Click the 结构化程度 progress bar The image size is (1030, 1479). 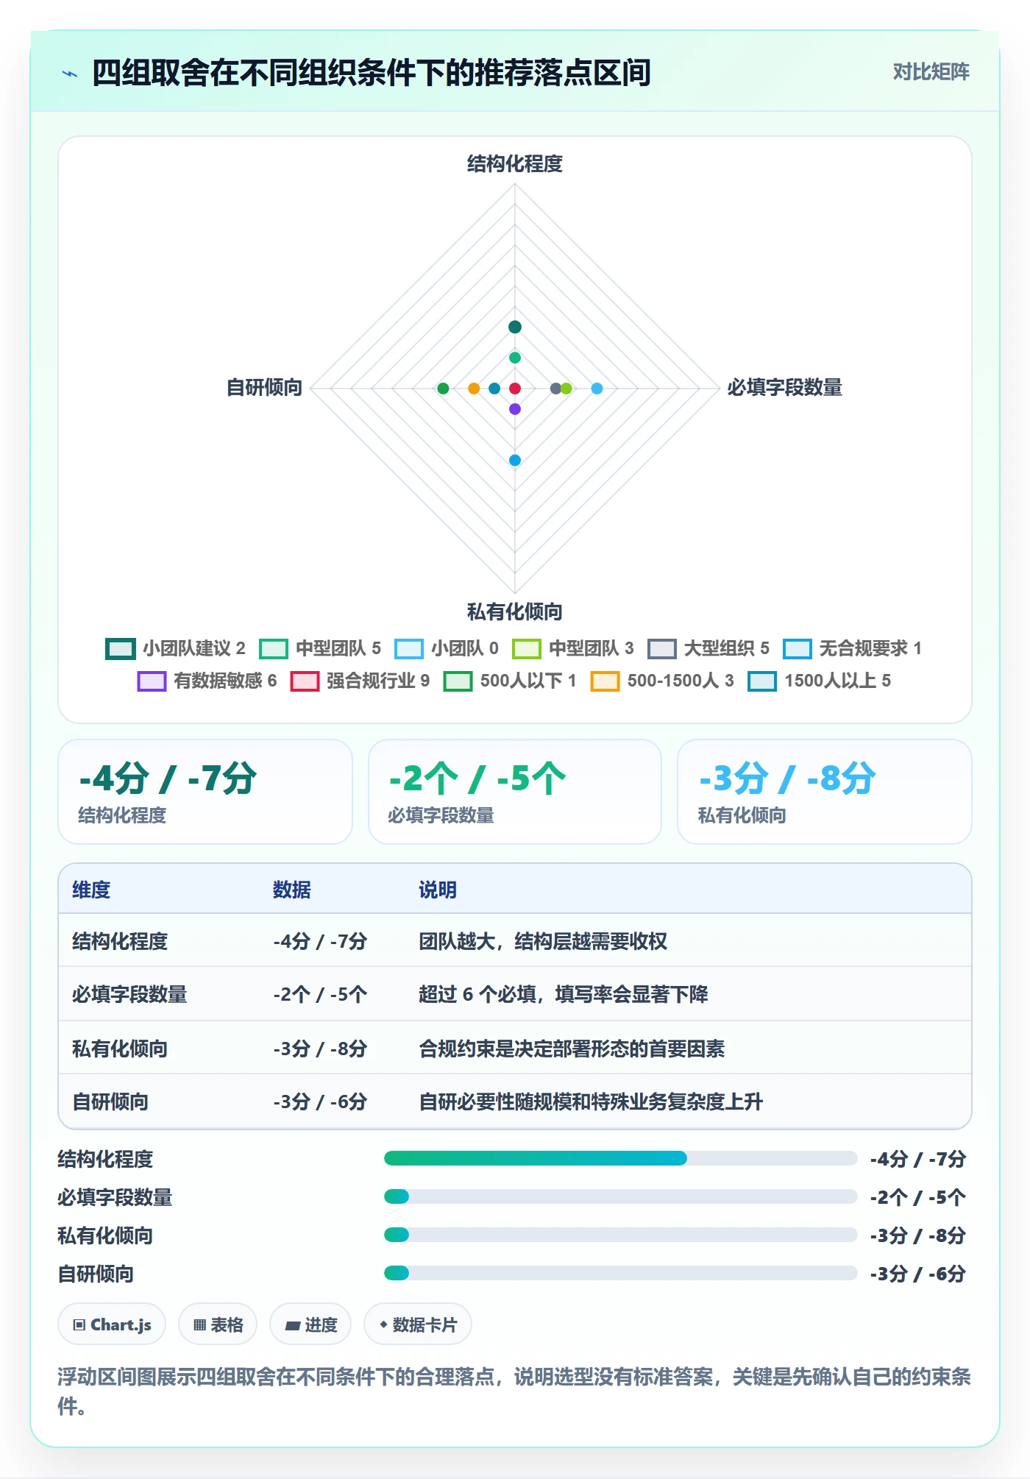point(620,1158)
